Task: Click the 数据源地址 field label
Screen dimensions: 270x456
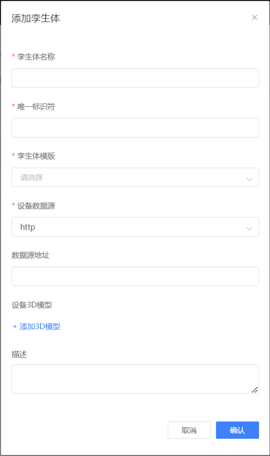Action: [30, 255]
